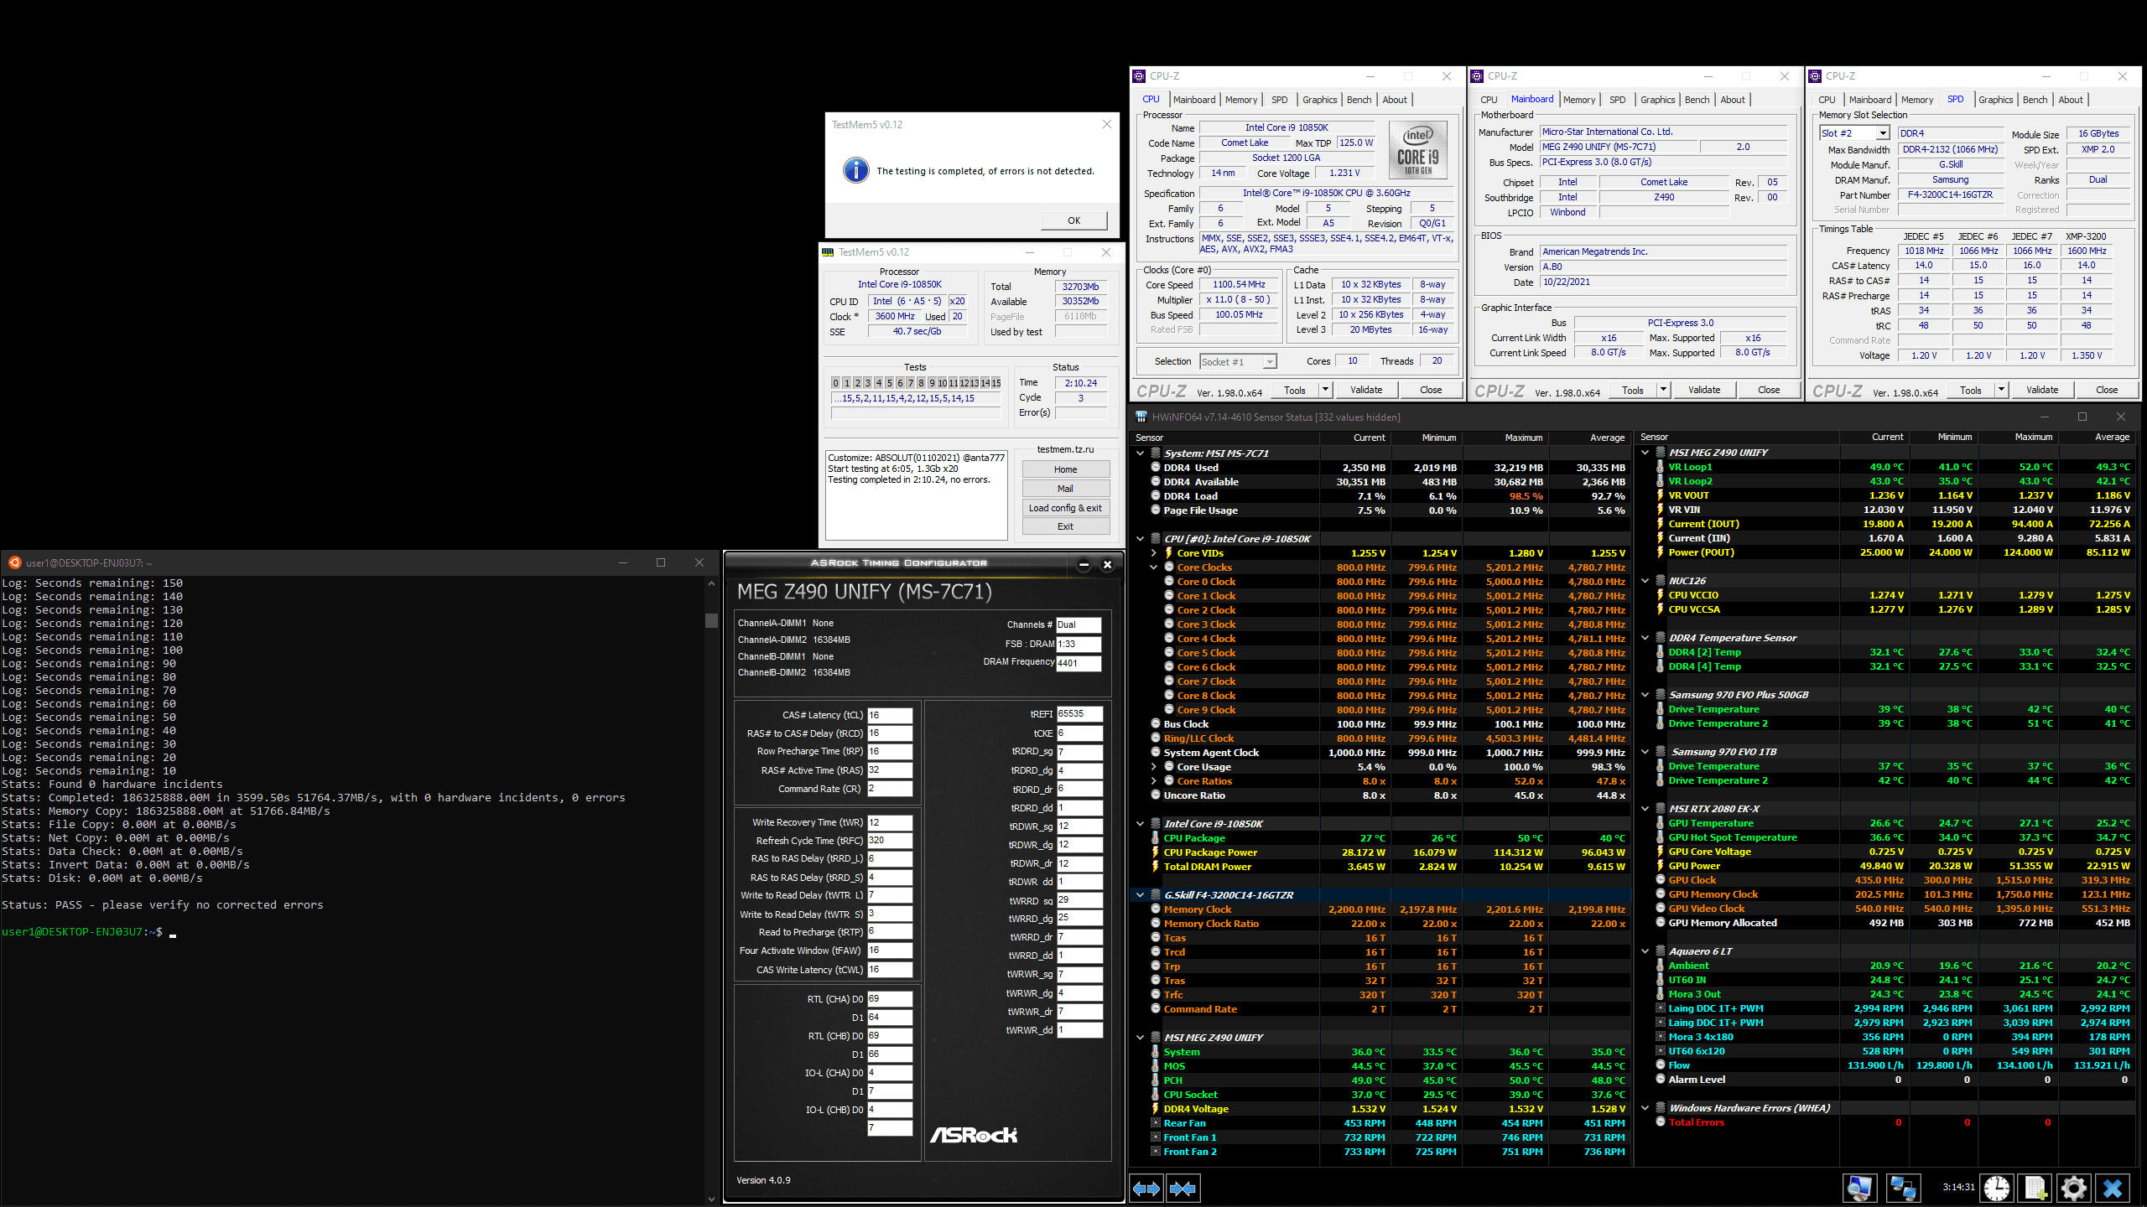
Task: Switch to SPD tab in Mainboard CPU-Z window
Action: click(x=1618, y=100)
